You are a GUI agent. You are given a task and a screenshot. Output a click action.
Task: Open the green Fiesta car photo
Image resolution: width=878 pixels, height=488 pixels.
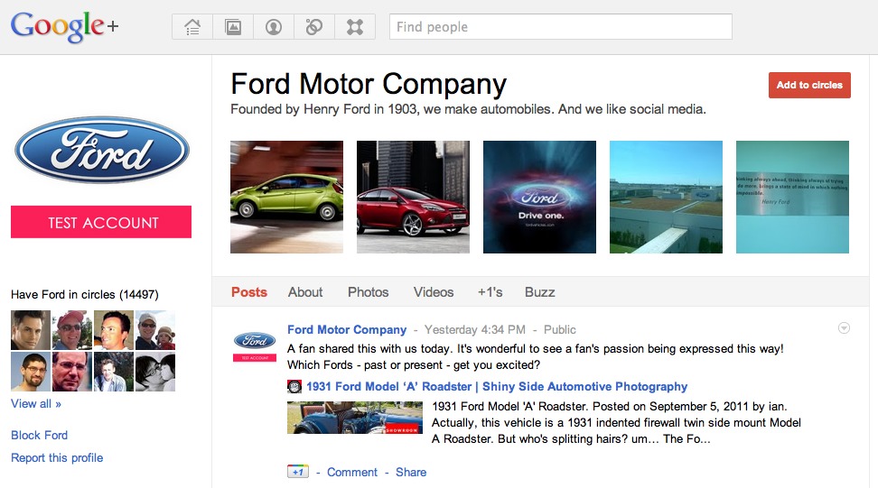[286, 197]
